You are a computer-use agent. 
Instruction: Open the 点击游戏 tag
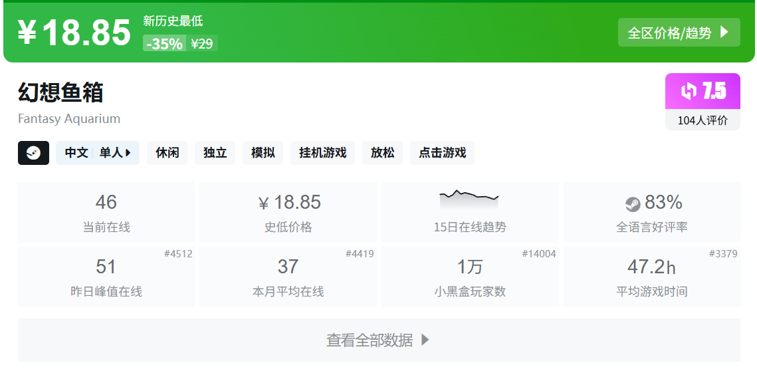click(x=442, y=153)
